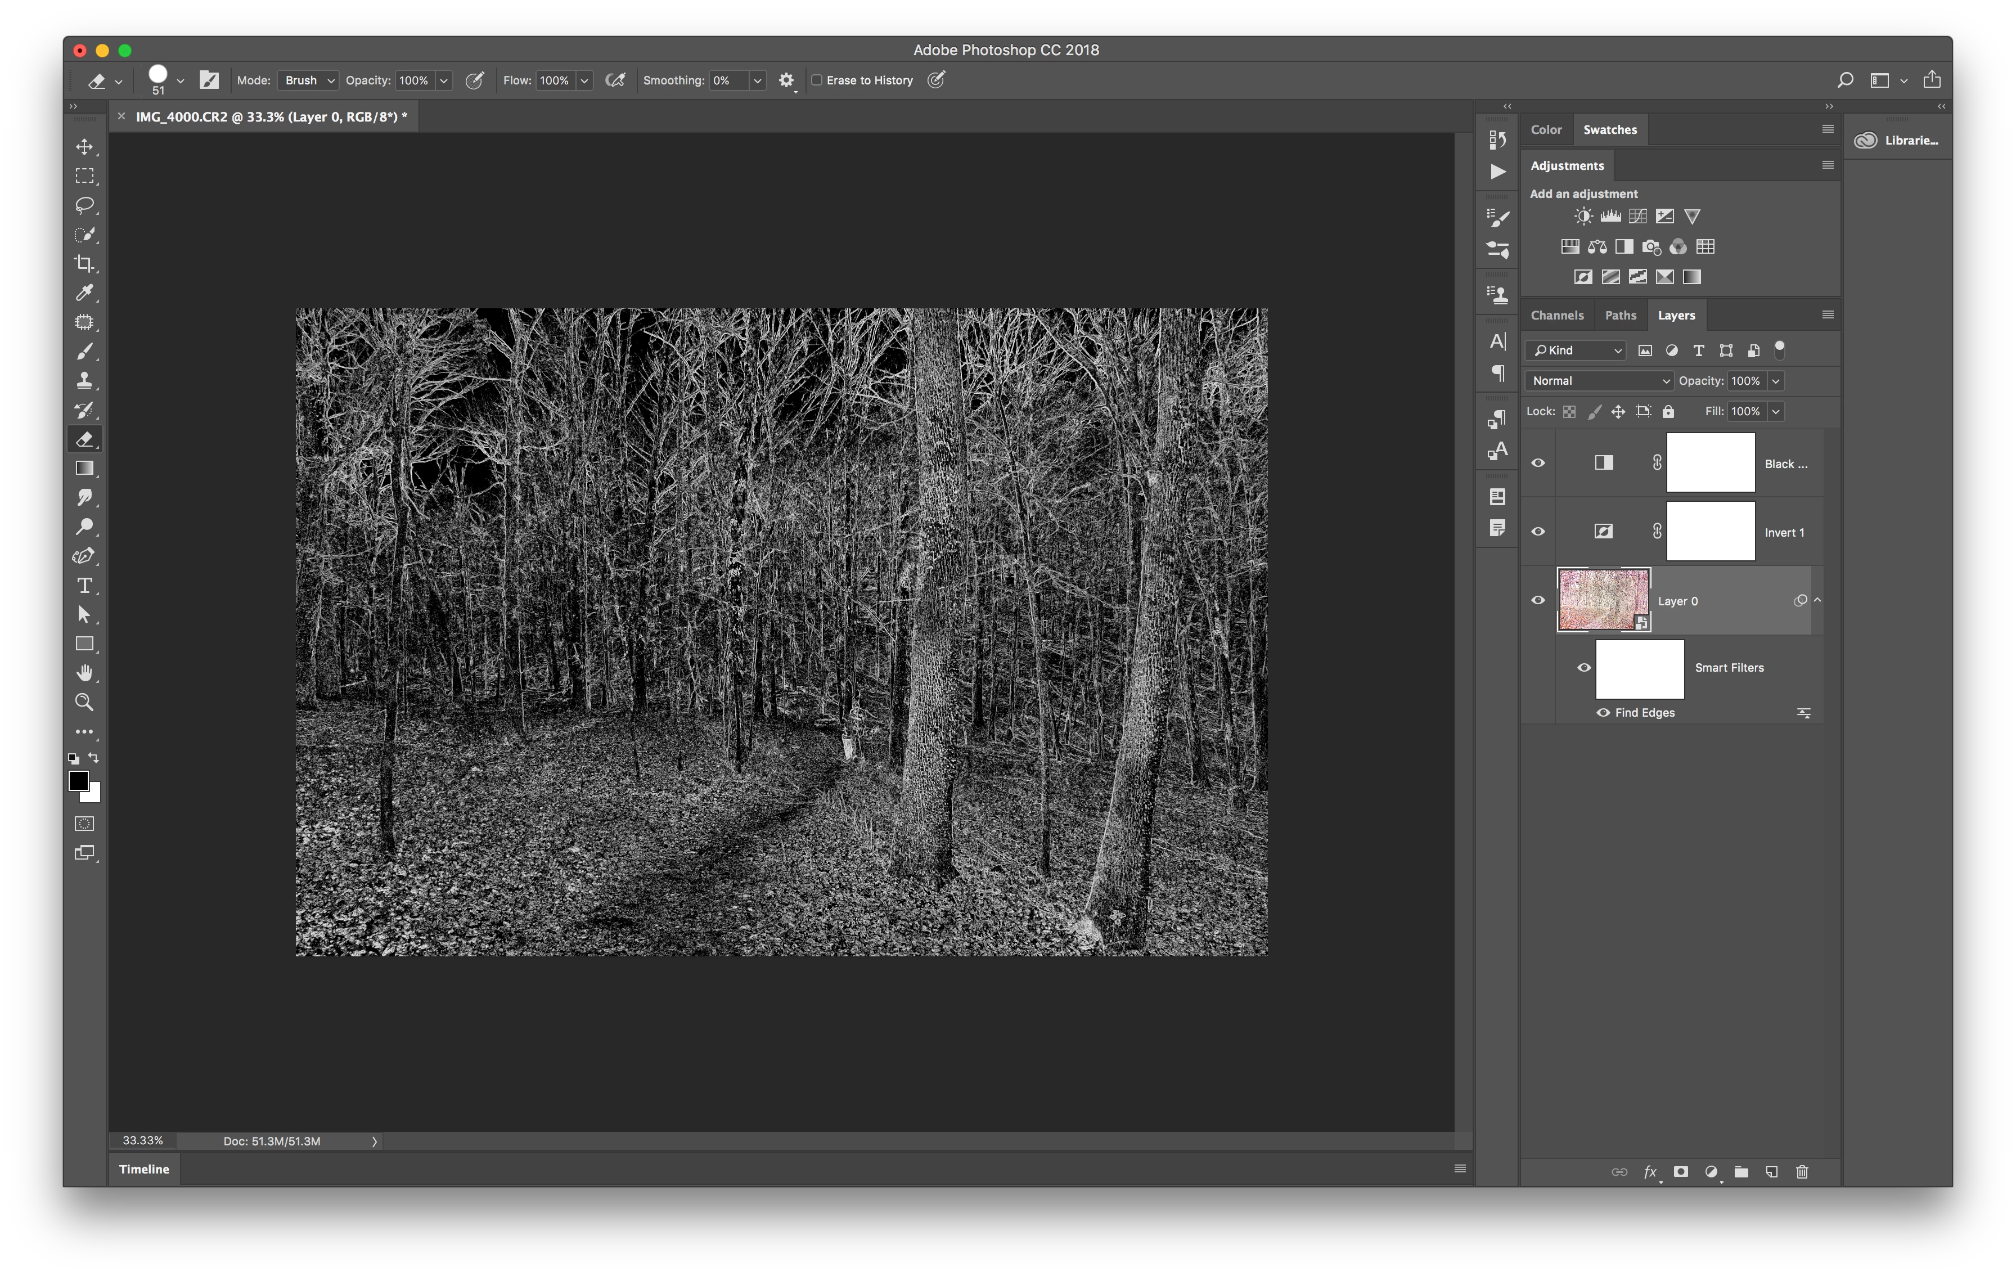
Task: Switch to the Channels tab
Action: [1556, 316]
